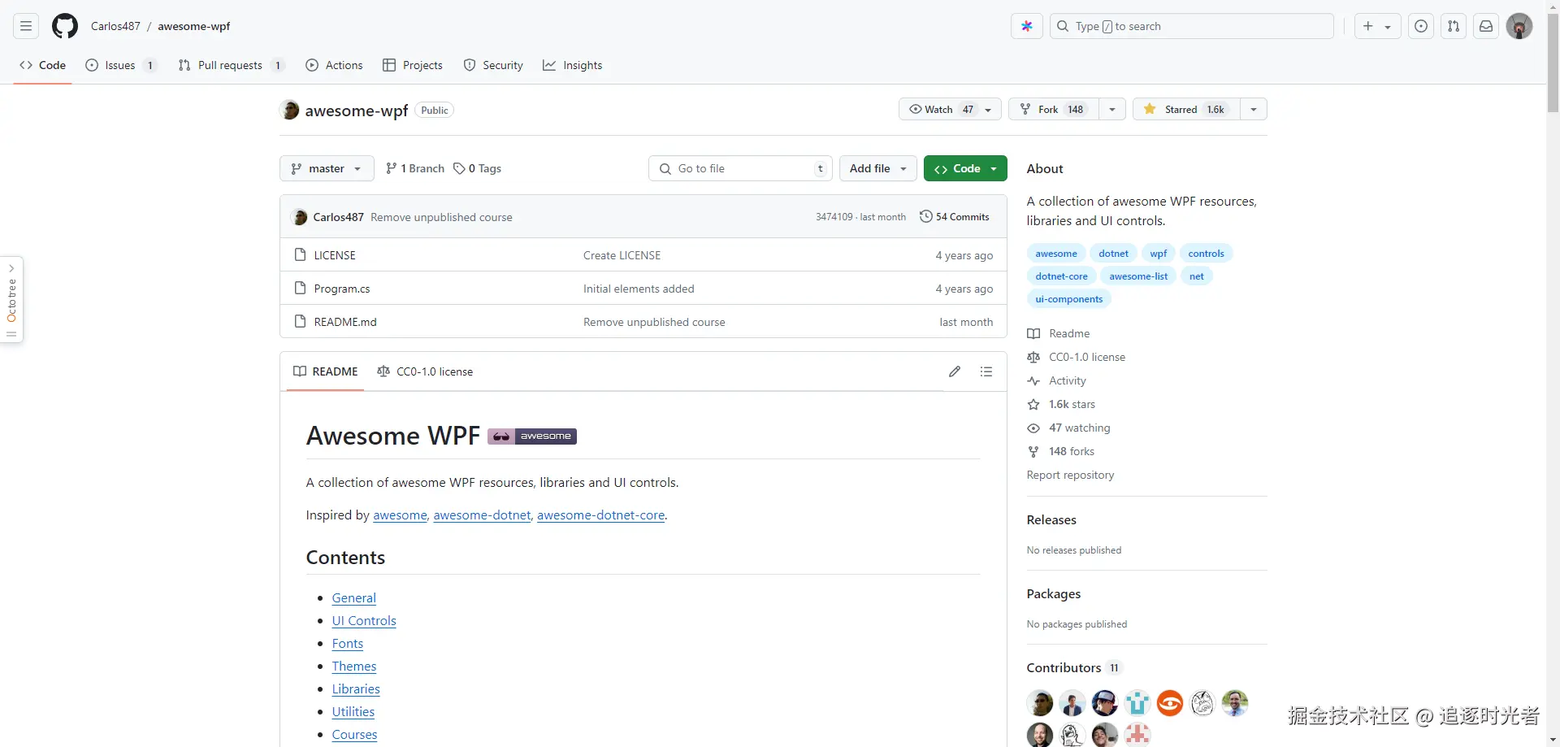Expand the Fork options dropdown arrow

1112,110
